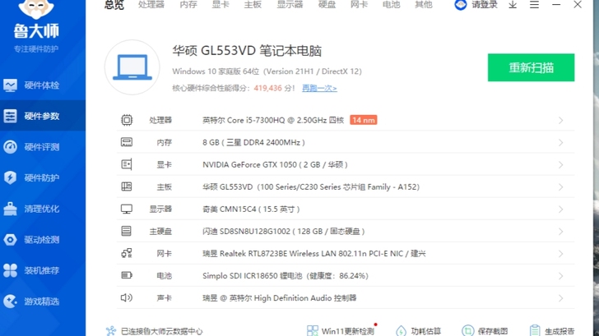Switch to the 硬盘 tab
Screen dimensions: 599x336
coord(327,5)
